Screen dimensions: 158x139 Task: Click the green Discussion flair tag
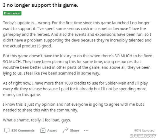[12, 13]
